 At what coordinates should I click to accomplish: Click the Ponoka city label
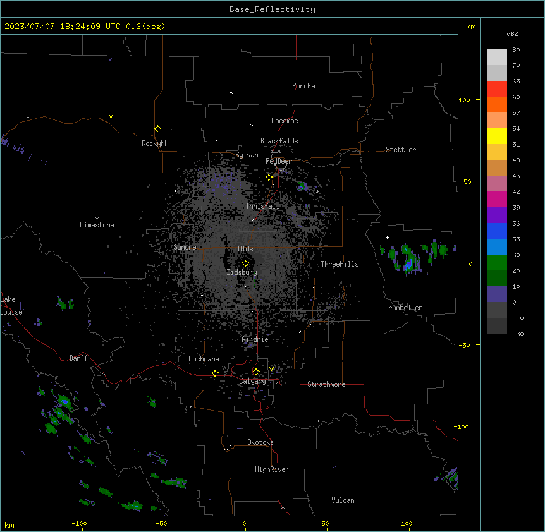click(303, 86)
